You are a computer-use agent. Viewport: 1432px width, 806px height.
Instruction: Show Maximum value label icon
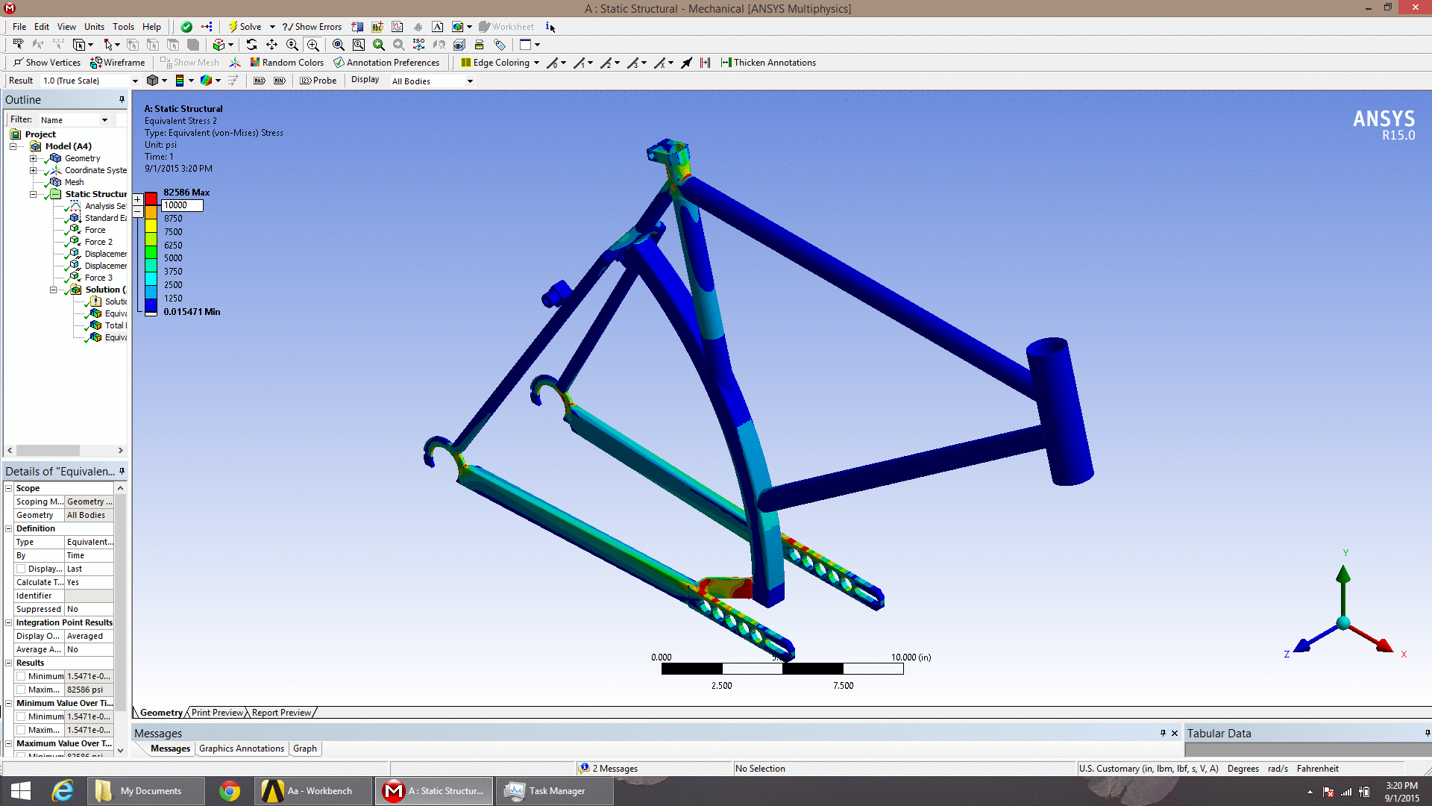(x=260, y=81)
